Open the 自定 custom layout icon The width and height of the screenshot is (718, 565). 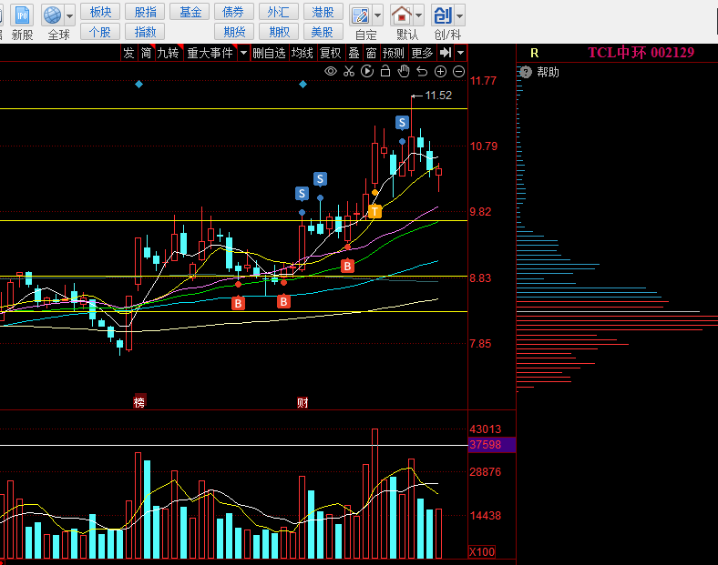click(361, 15)
